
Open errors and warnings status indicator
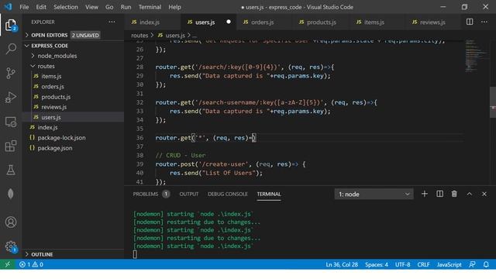(31, 264)
